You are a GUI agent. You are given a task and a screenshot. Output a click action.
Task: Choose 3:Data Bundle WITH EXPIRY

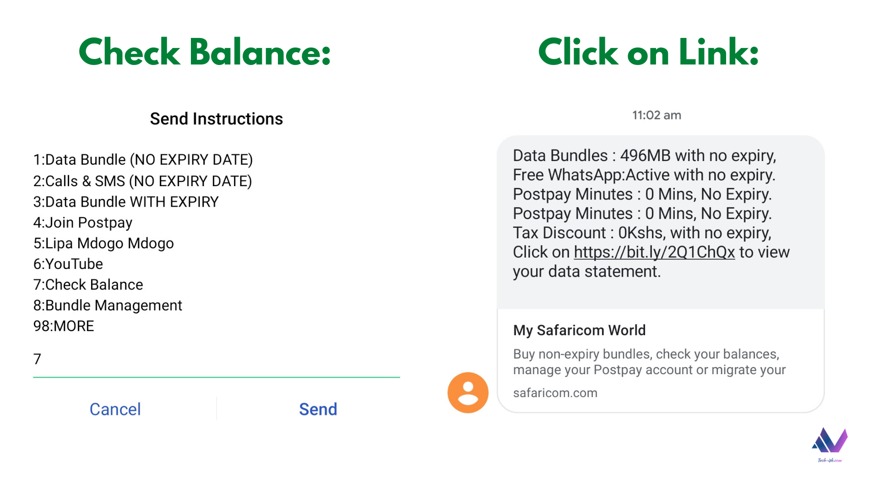tap(126, 202)
